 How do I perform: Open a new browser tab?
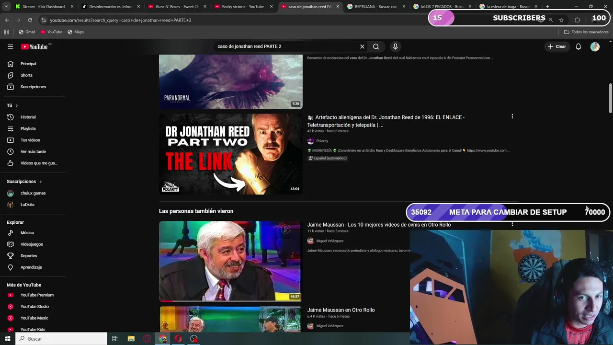[x=547, y=7]
